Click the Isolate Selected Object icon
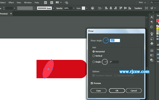Image resolution: width=159 pixels, height=100 pixels. pos(146,8)
